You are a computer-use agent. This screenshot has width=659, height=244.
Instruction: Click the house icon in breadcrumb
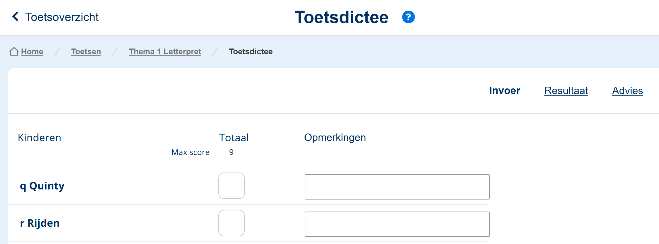click(14, 52)
